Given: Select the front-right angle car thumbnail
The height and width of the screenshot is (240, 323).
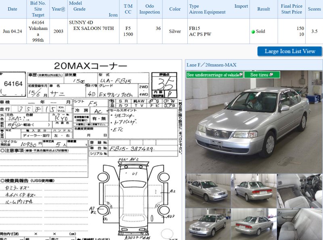Looking at the screenshot, I should point(208,191).
